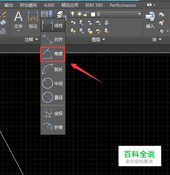Screen dimensions: 170x175
Task: Click the stamp-shaped icon at left edge
Action: click(3, 31)
